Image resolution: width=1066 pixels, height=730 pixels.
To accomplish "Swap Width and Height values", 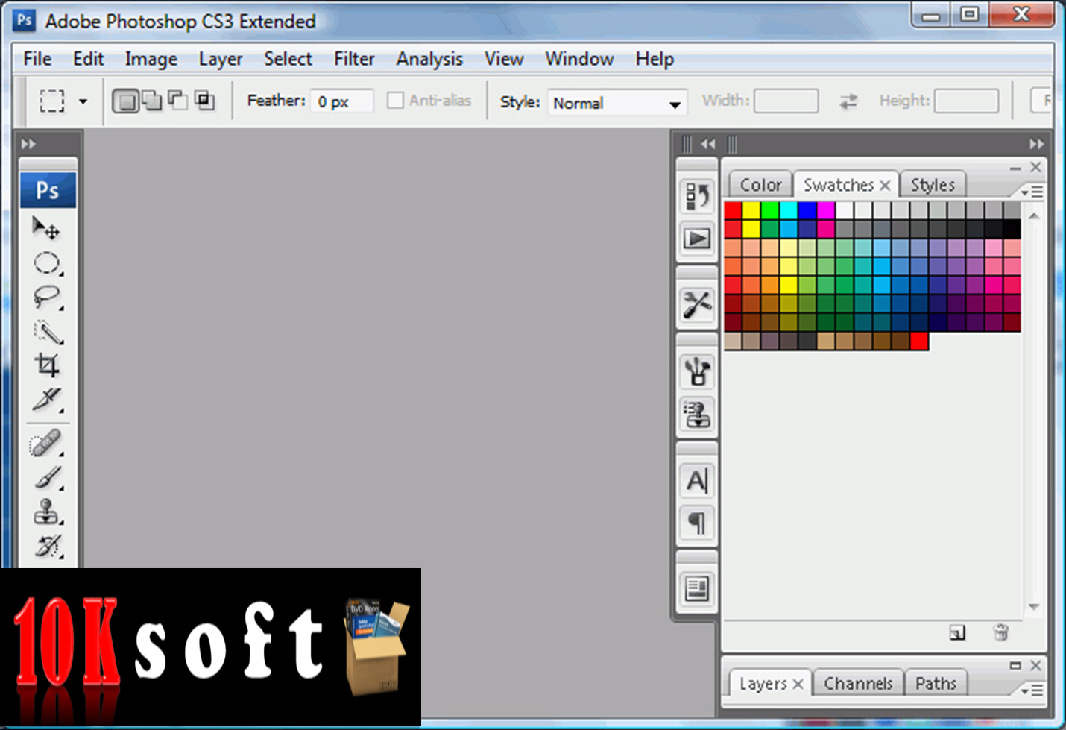I will [x=848, y=101].
